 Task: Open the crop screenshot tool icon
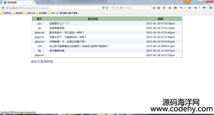point(195,8)
